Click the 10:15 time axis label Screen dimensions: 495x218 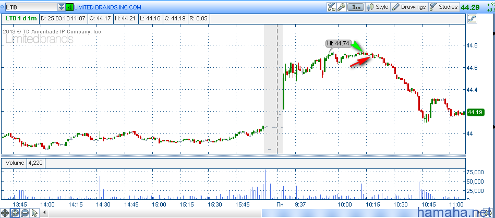(373, 204)
